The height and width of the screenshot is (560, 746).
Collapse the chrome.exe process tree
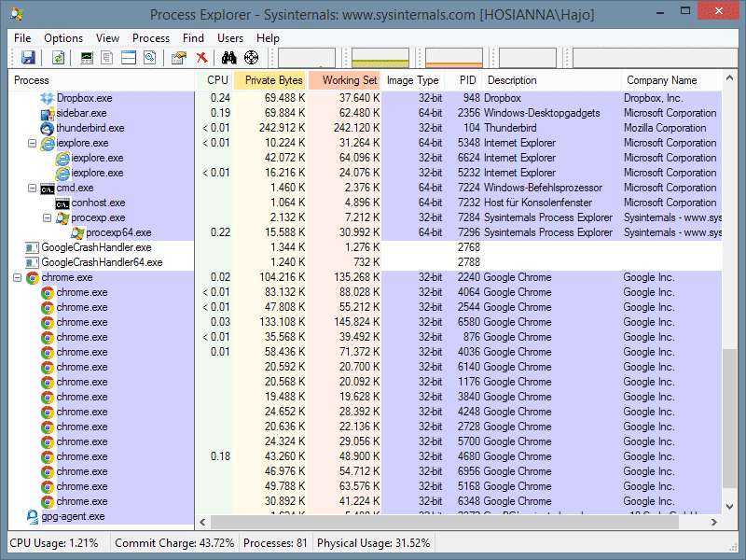(x=17, y=277)
